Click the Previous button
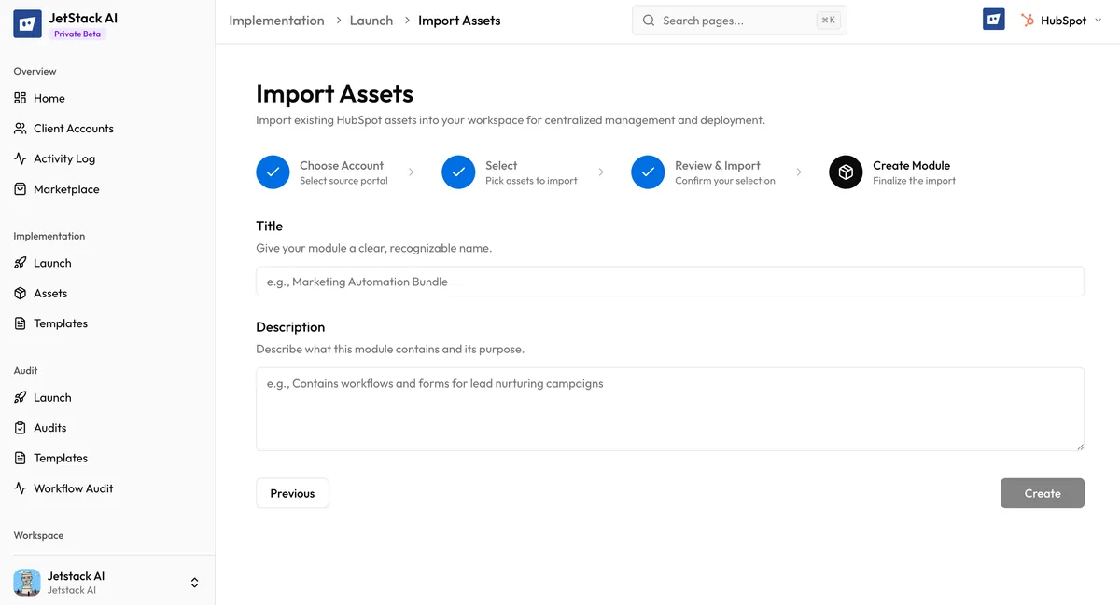Image resolution: width=1120 pixels, height=605 pixels. pyautogui.click(x=292, y=492)
